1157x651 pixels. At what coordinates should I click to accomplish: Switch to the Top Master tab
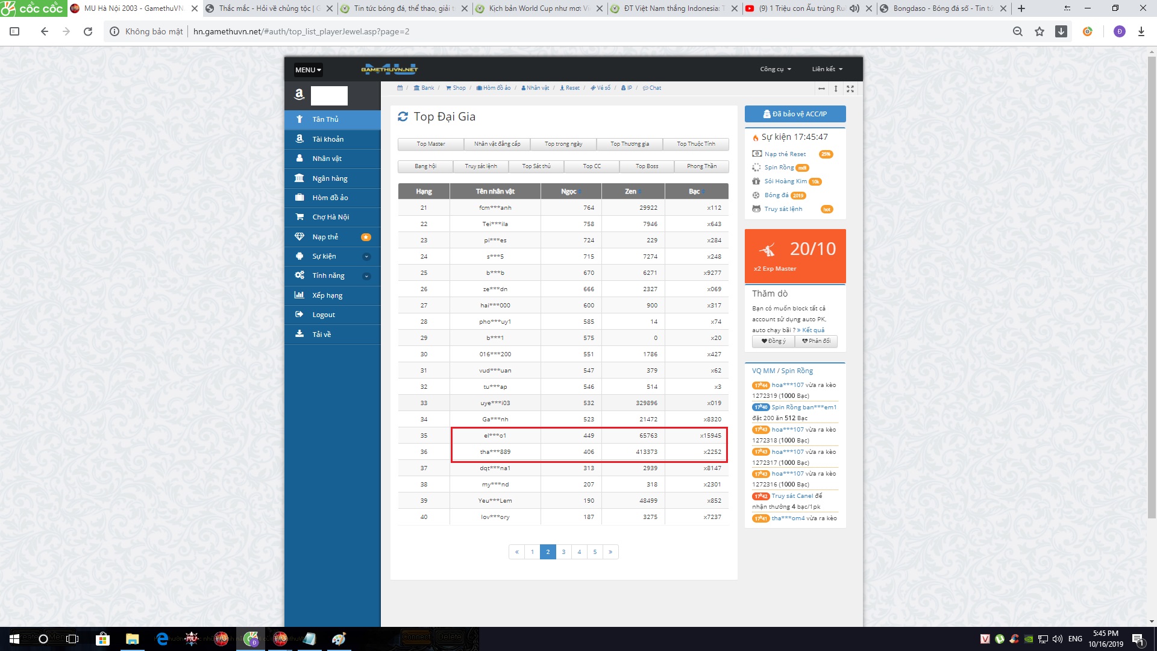pos(431,144)
